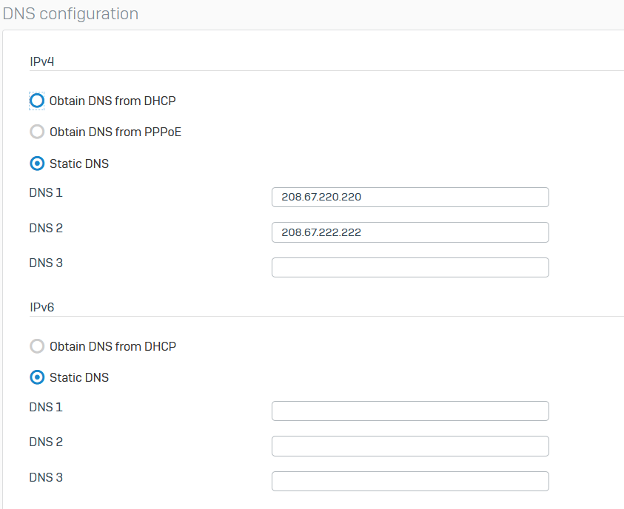
Task: Select IPv6 Obtain DNS from DHCP radio button
Action: [x=37, y=346]
